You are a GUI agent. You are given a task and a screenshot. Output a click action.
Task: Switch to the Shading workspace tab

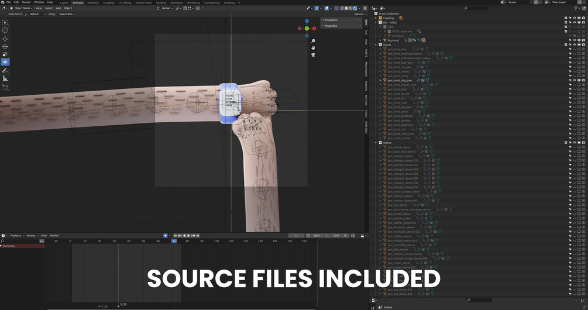(x=161, y=2)
